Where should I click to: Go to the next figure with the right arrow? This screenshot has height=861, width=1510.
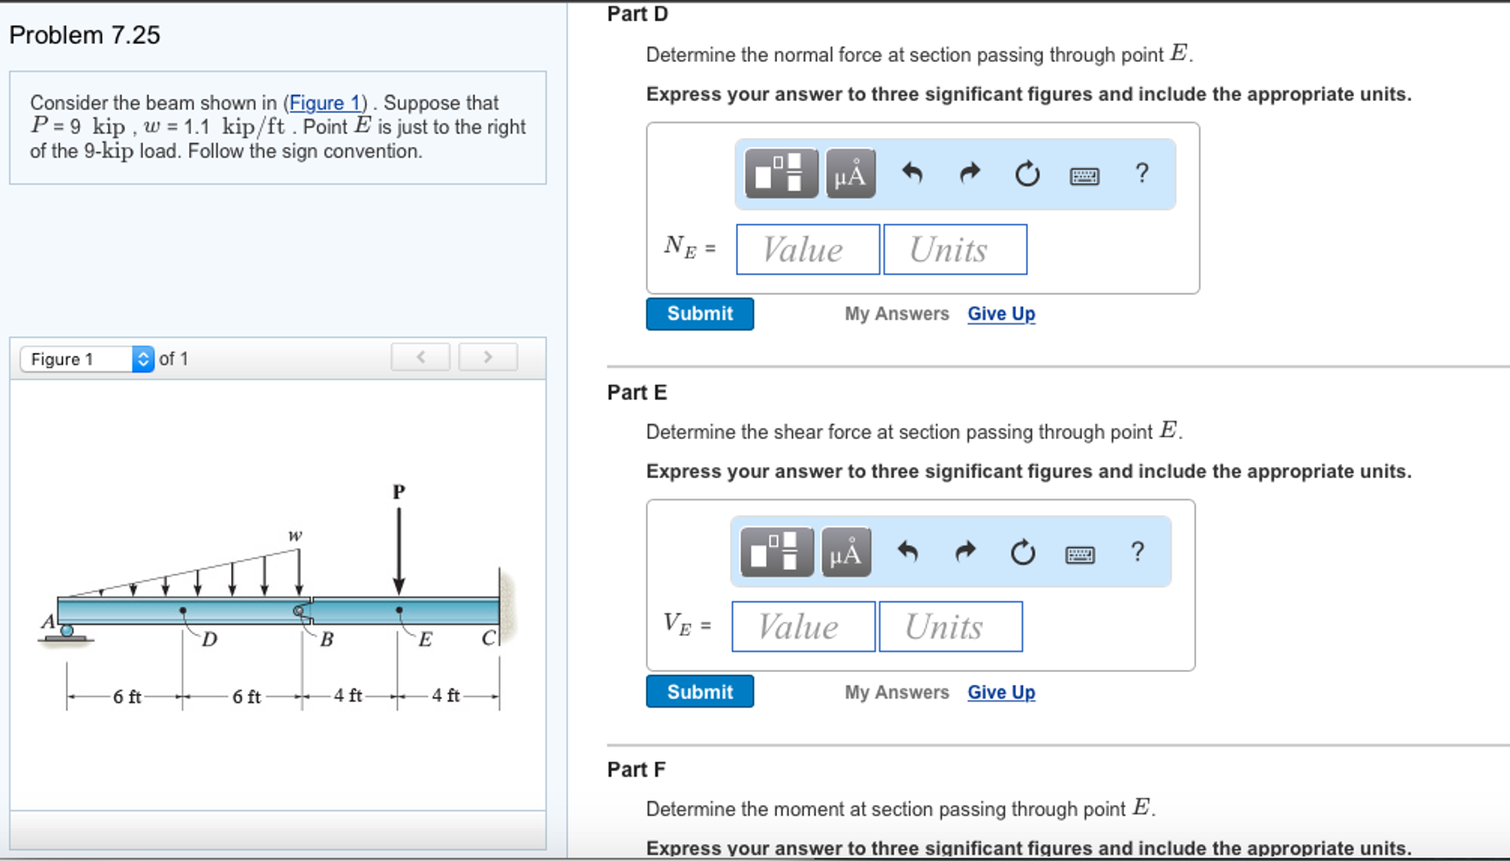488,357
